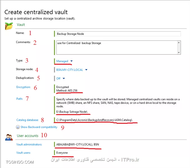This screenshot has height=168, width=190.
Task: Open the Type dropdown showing Managed
Action: [x=64, y=61]
